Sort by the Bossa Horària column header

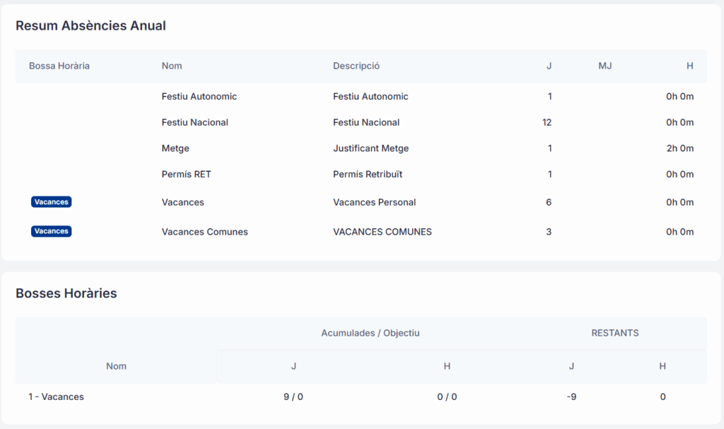pyautogui.click(x=59, y=66)
